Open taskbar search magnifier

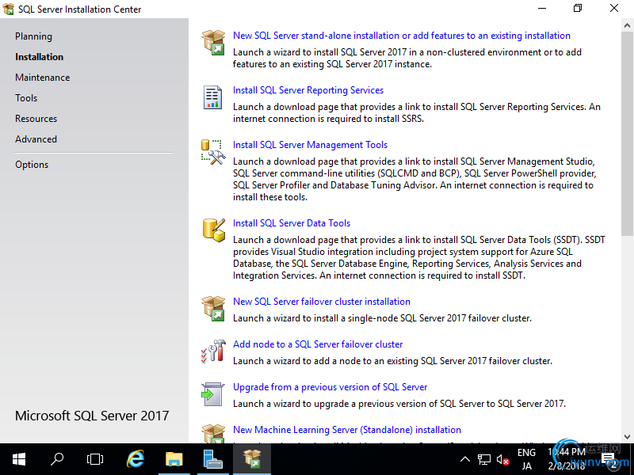pos(57,459)
